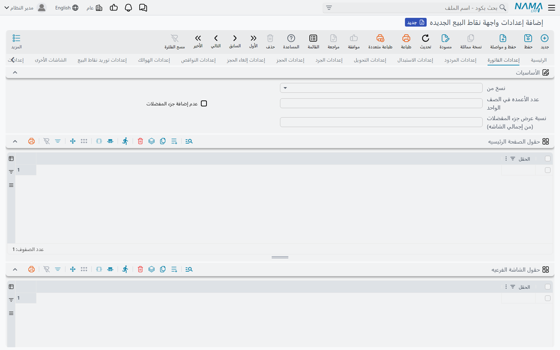The height and width of the screenshot is (350, 560).
Task: Open the hamburger main menu
Action: pyautogui.click(x=552, y=8)
